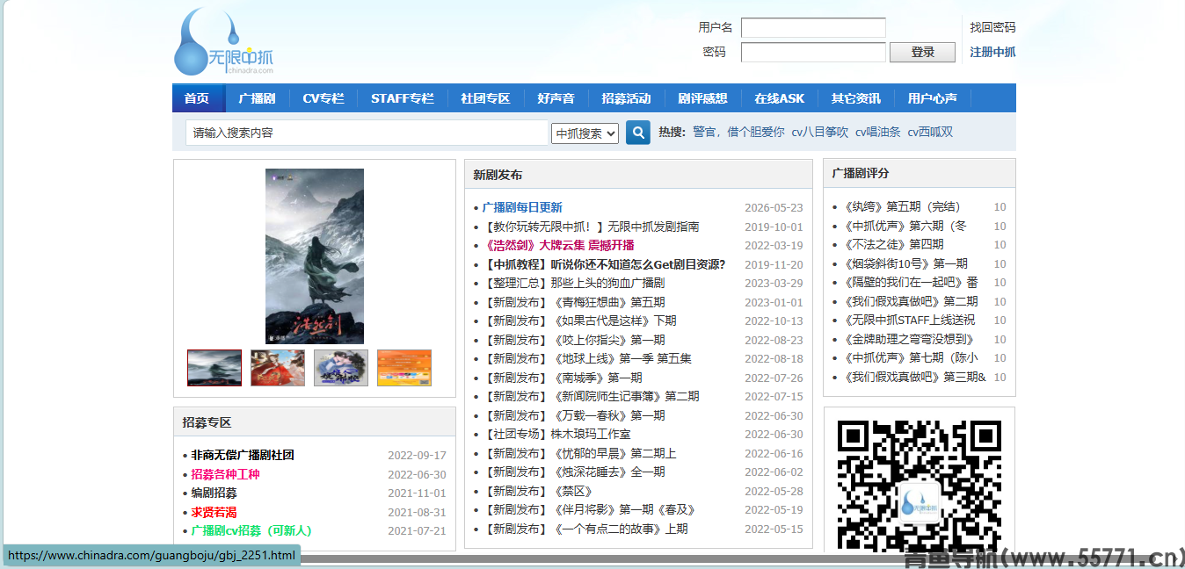Open 【新剧发布】《如果古代是这样》下期
Image resolution: width=1185 pixels, height=569 pixels.
pyautogui.click(x=579, y=321)
